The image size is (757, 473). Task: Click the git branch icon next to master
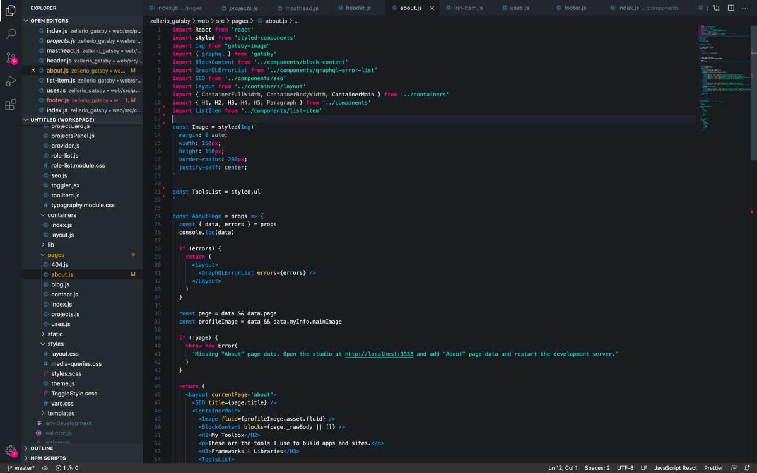[x=9, y=468]
